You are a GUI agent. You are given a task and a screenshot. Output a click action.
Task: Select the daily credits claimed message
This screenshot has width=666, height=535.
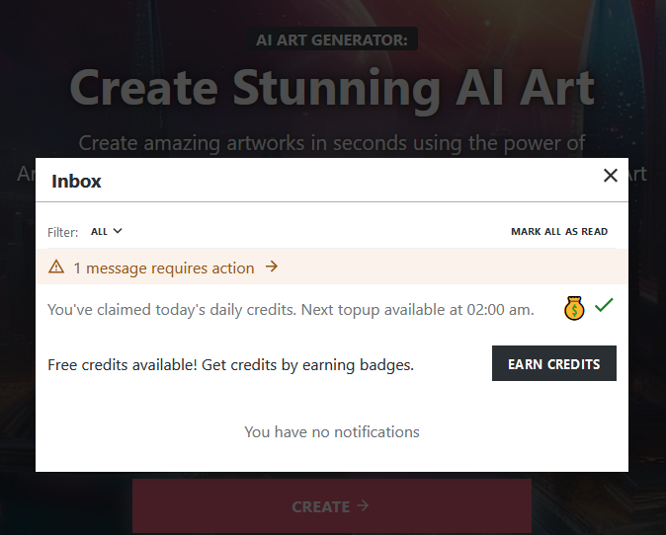[291, 309]
